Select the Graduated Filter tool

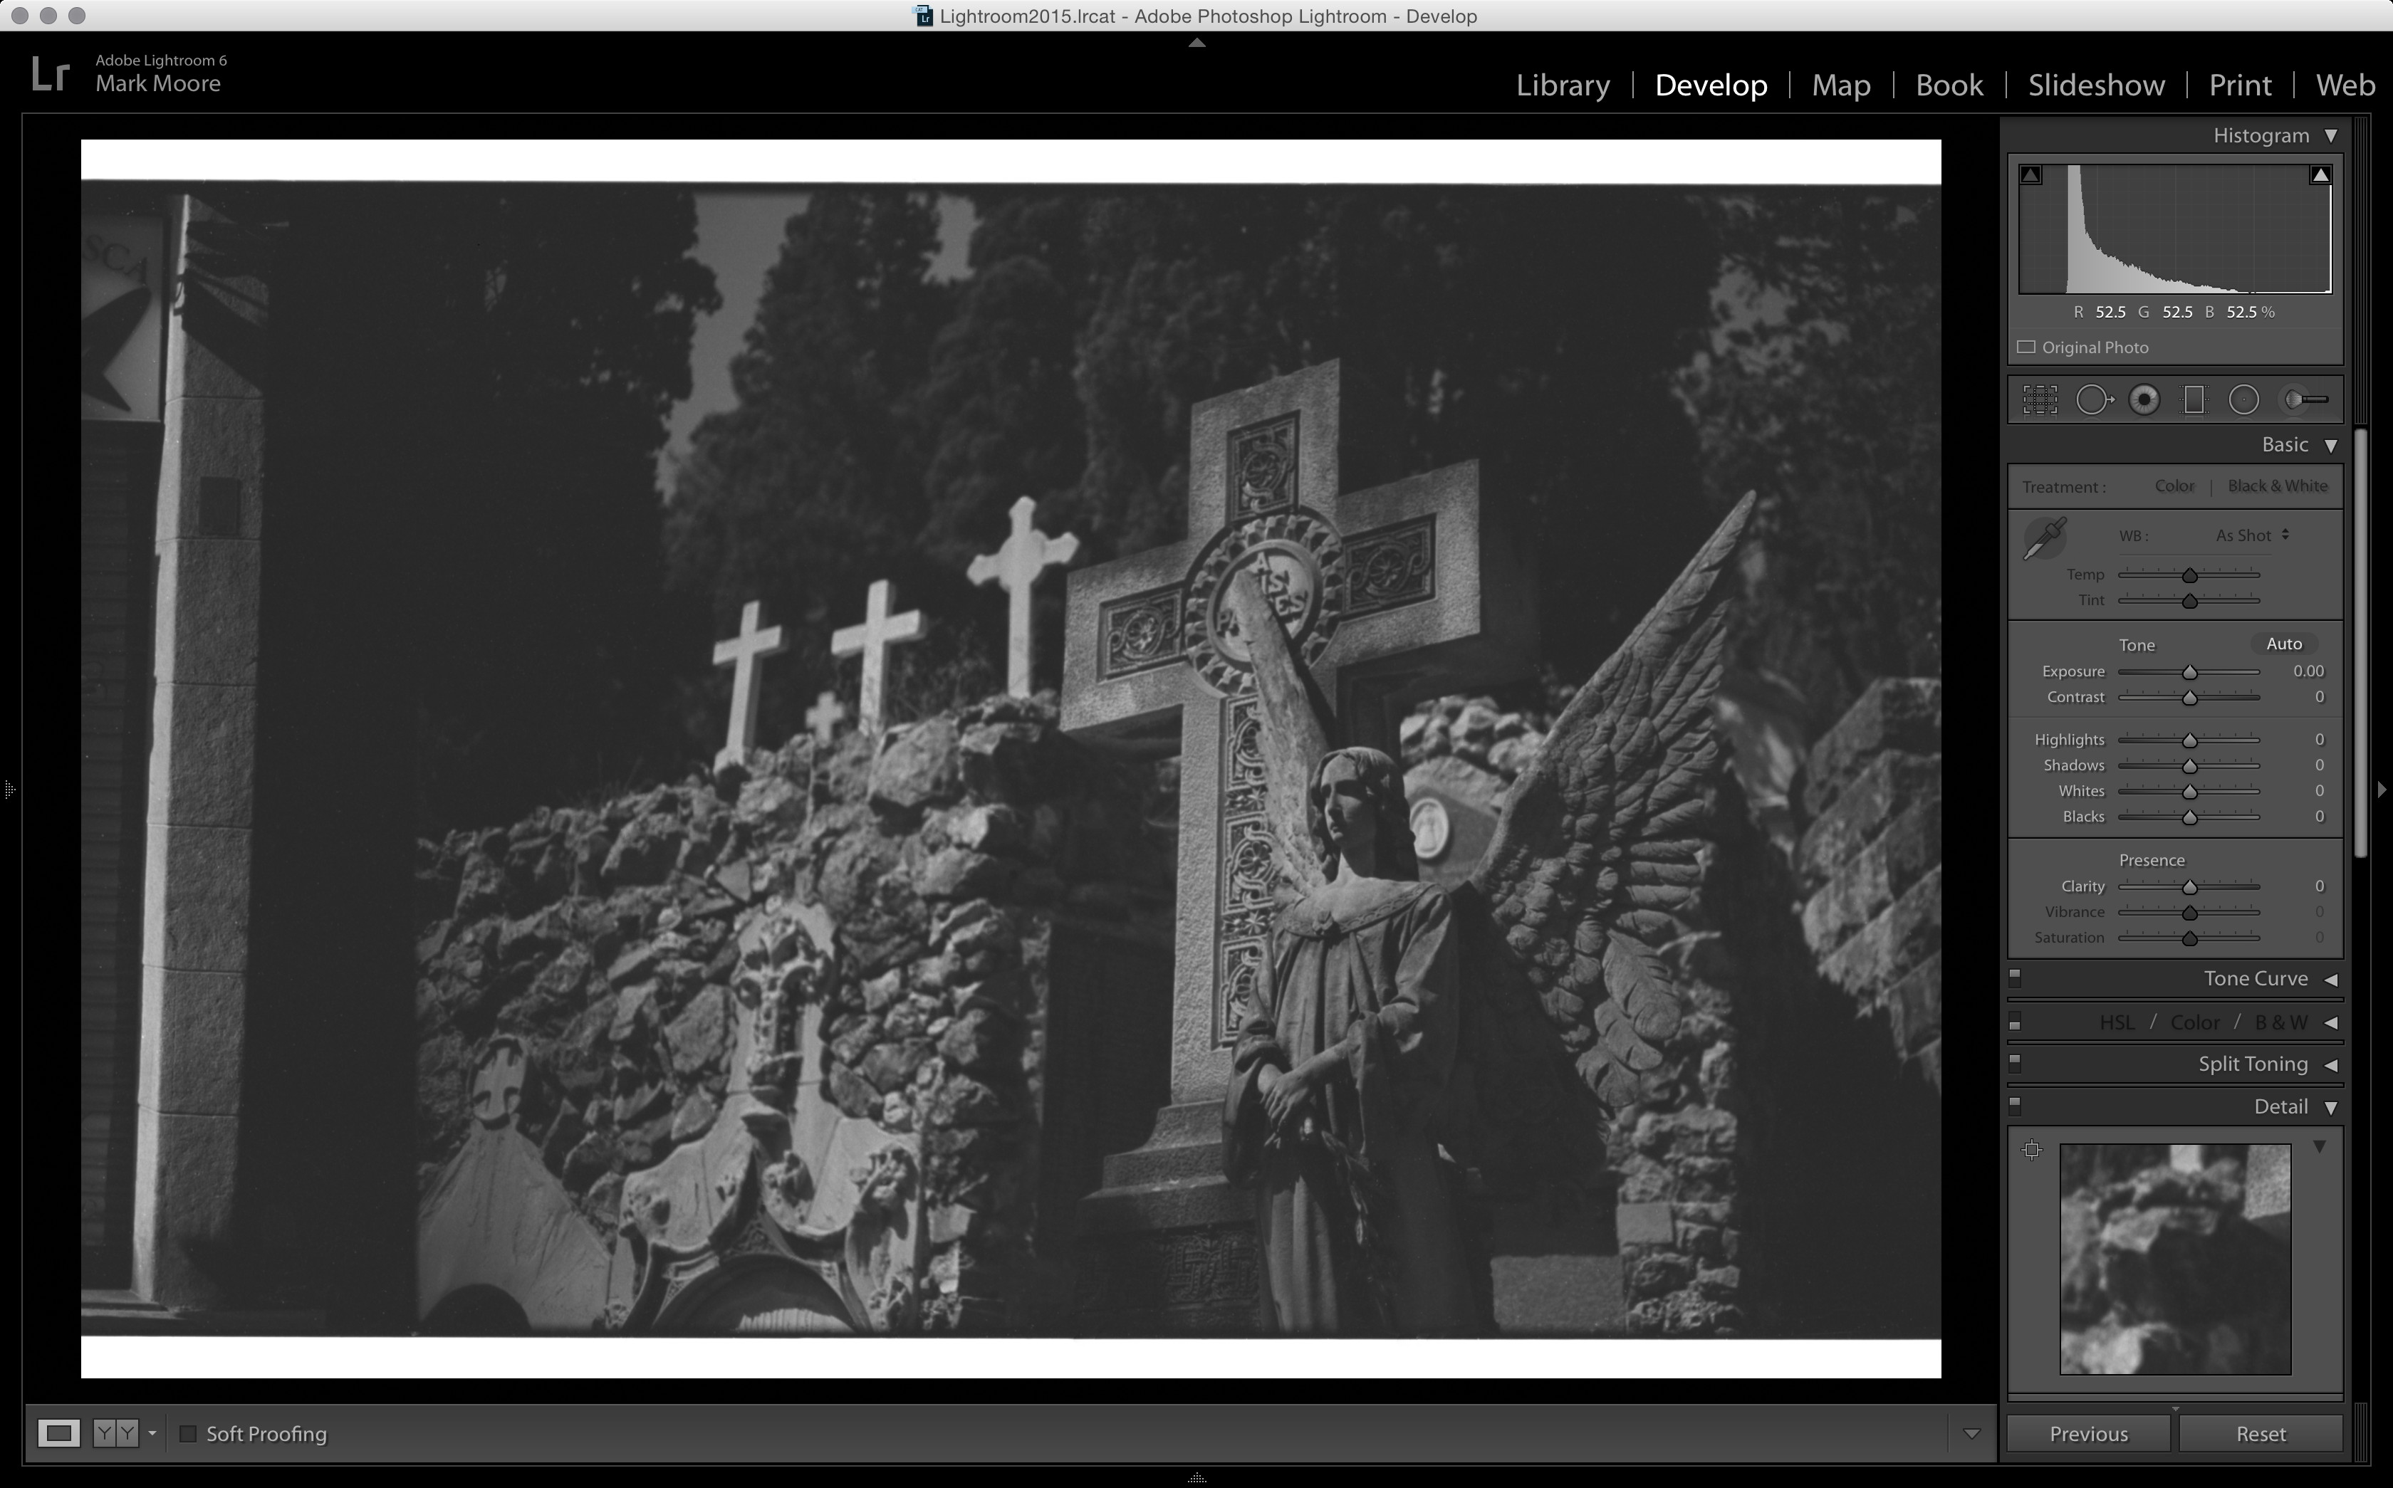click(2194, 399)
